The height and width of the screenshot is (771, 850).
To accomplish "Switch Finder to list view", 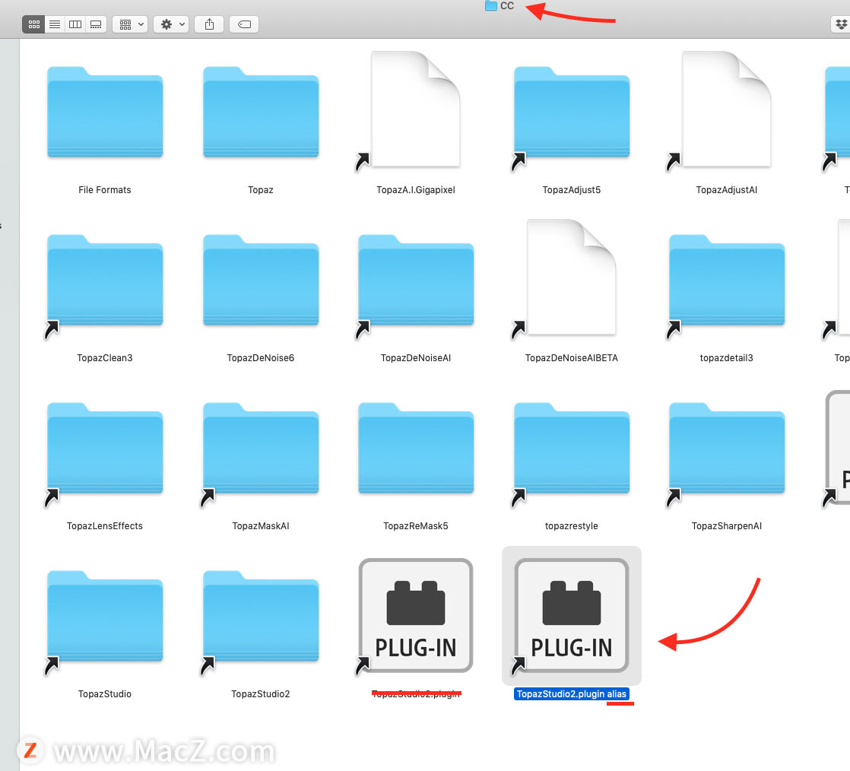I will point(55,24).
